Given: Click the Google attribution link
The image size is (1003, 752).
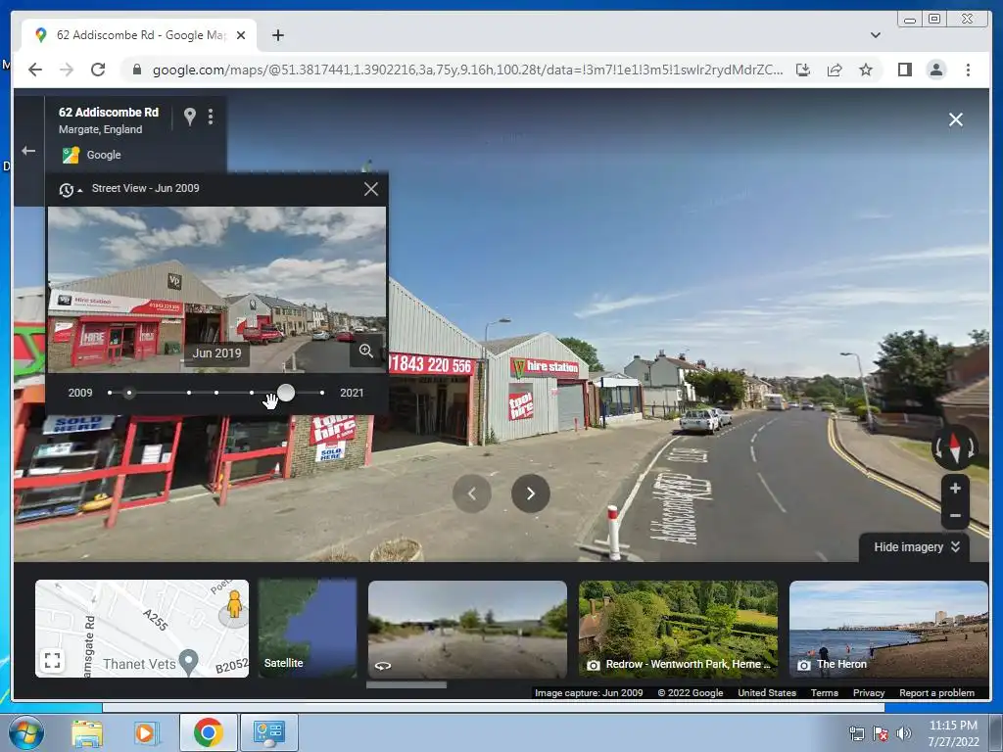Looking at the screenshot, I should pos(104,155).
